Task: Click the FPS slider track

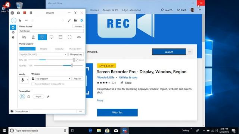Action: click(x=52, y=60)
